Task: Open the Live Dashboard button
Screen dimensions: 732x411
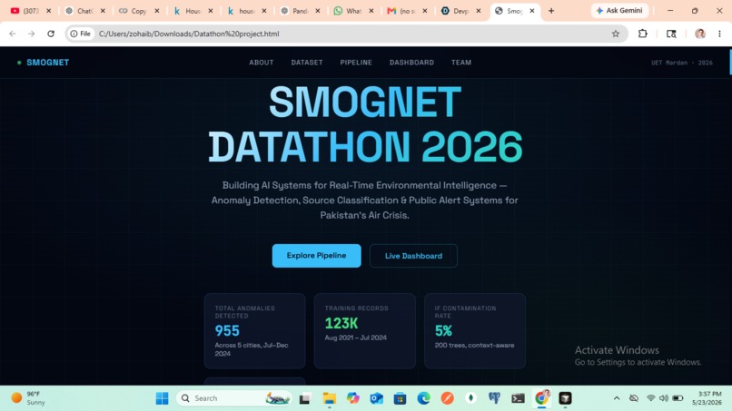Action: click(413, 256)
